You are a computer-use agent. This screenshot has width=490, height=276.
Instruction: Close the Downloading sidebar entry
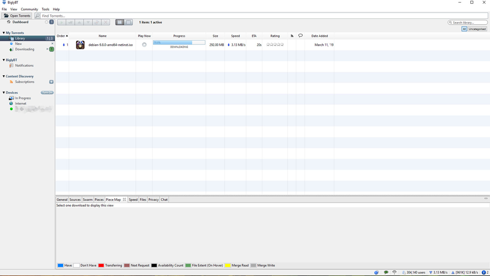click(x=47, y=49)
